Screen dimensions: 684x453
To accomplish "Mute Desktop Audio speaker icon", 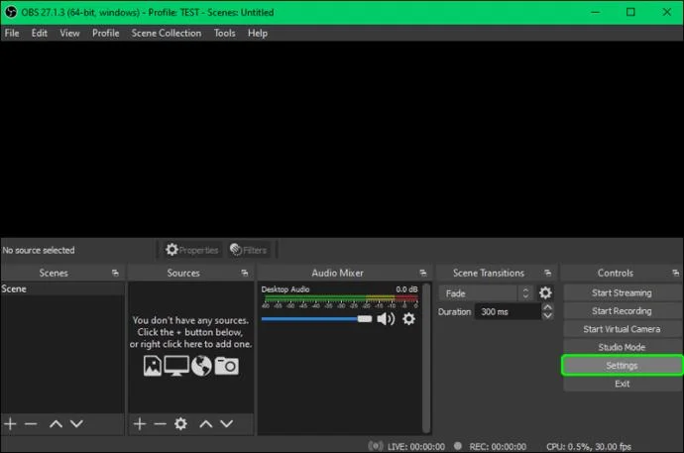I will point(386,319).
